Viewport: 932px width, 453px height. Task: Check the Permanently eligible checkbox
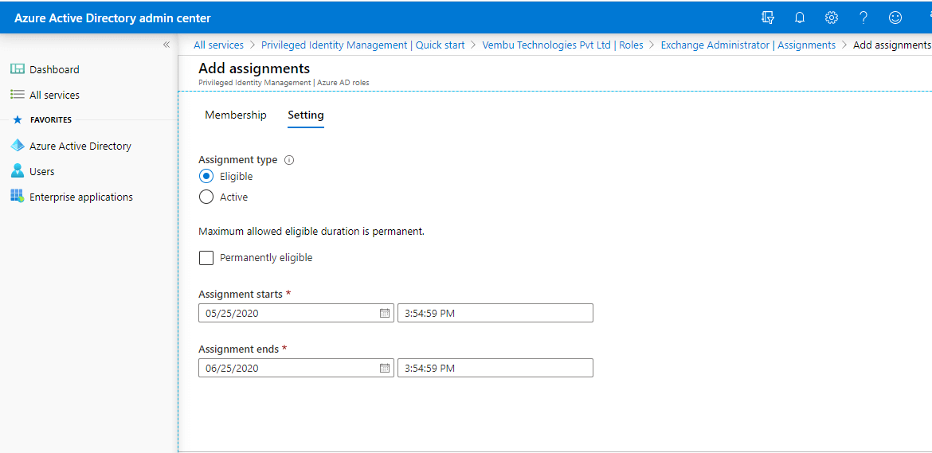[x=206, y=258]
